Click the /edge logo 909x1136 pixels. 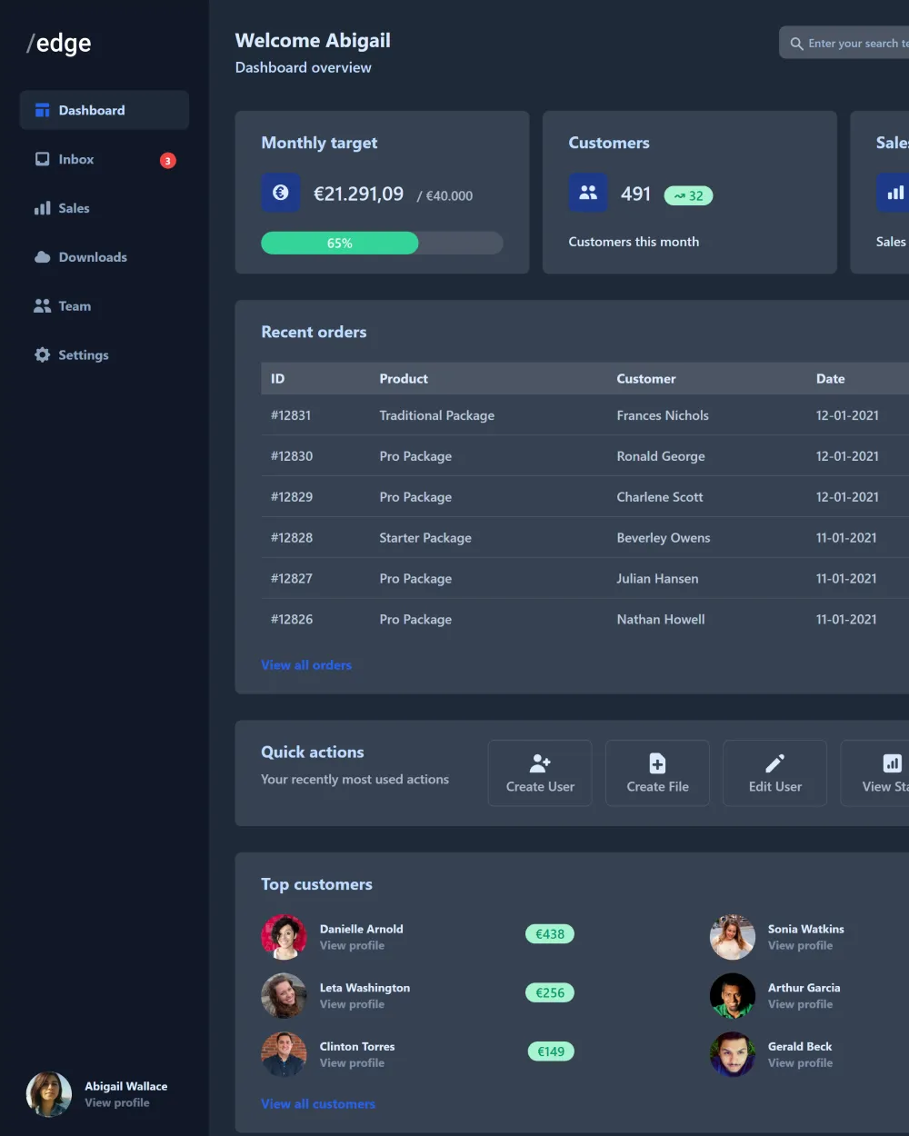click(59, 43)
